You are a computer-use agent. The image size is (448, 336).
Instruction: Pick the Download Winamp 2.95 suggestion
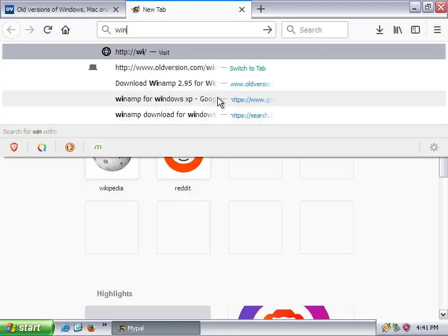click(x=224, y=83)
